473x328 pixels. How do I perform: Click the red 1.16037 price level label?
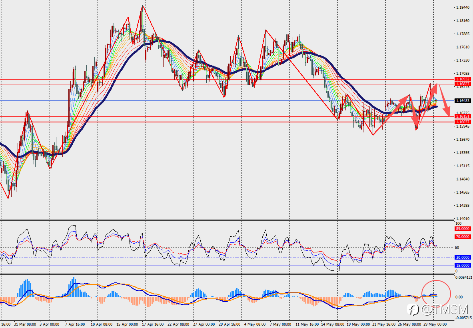coord(463,122)
